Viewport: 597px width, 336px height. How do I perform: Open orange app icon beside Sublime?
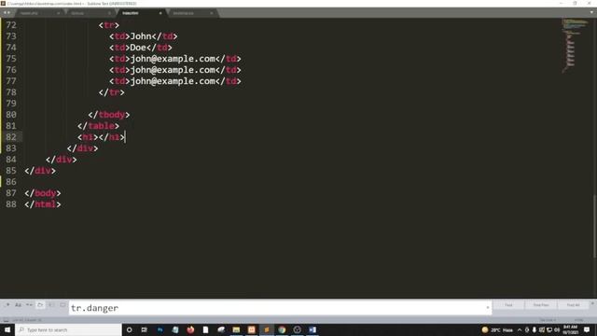[x=251, y=329]
